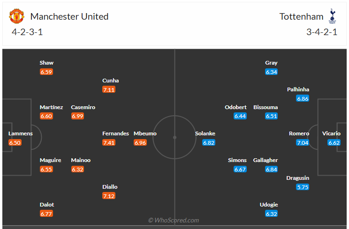The image size is (349, 229).
Task: Open the Tottenham team name link
Action: pos(301,16)
